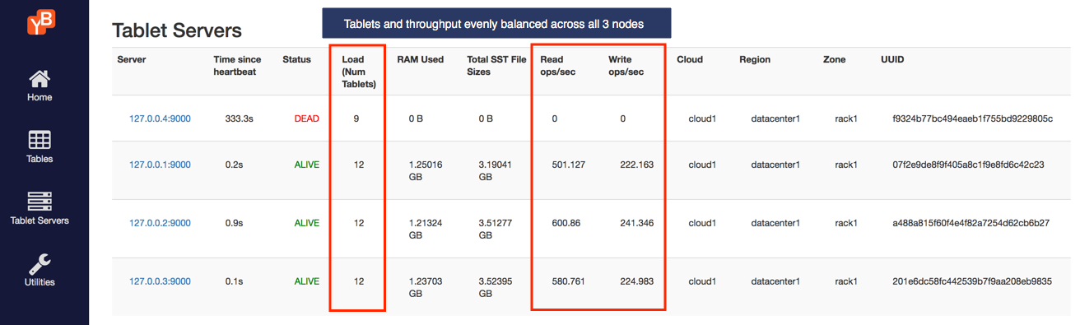This screenshot has height=325, width=1080.
Task: Click the DEAD status of 127.0.0.4
Action: [x=306, y=118]
